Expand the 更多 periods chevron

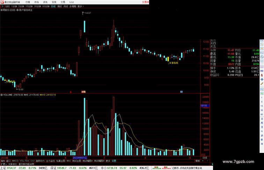81,6
